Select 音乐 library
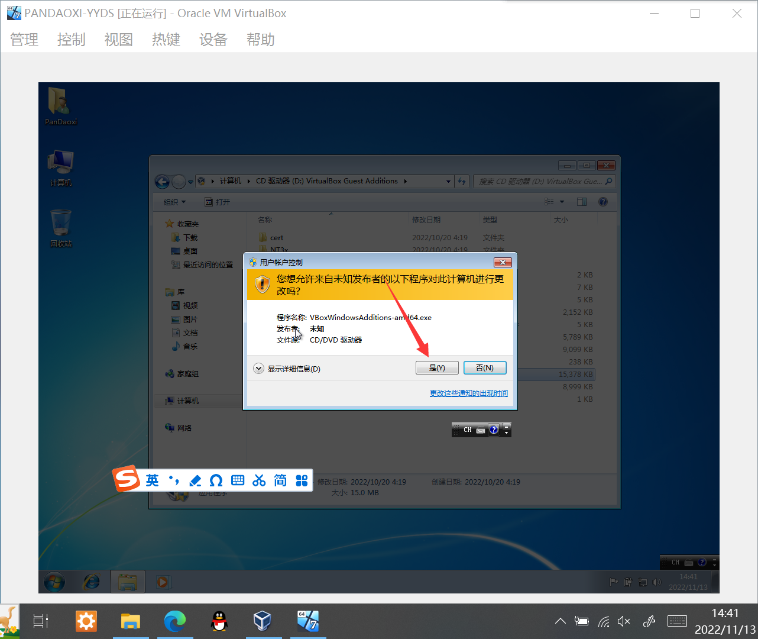The height and width of the screenshot is (639, 758). [184, 346]
